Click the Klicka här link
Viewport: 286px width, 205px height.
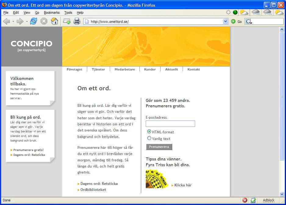point(183,185)
